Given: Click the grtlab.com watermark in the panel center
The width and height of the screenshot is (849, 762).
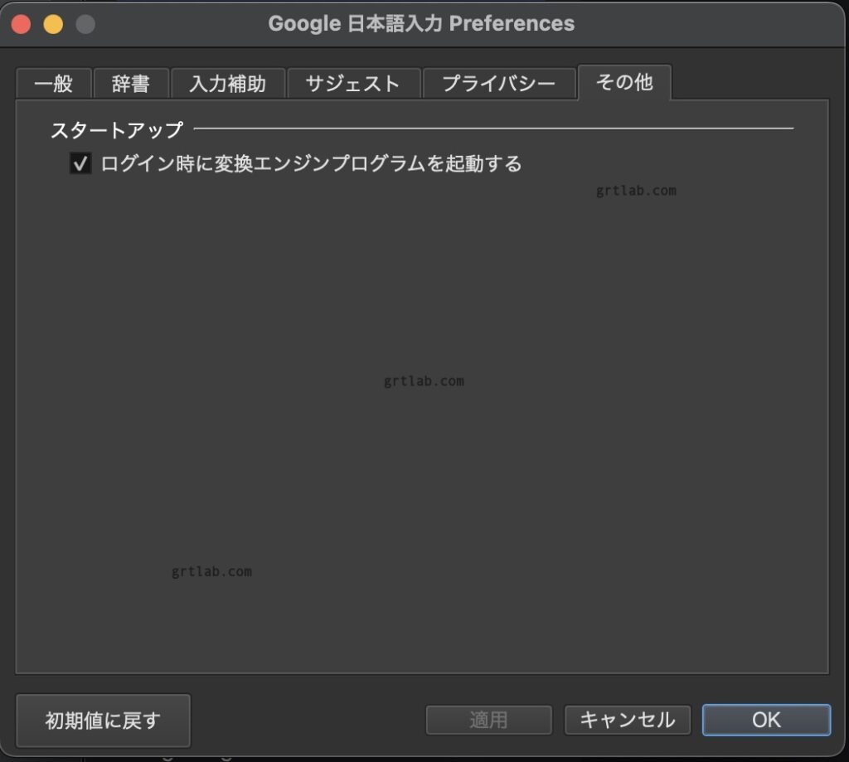Looking at the screenshot, I should click(424, 382).
